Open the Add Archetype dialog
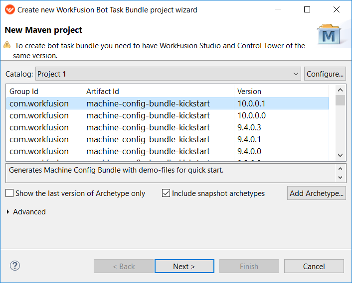Screen dimensions: 352x283 [317, 193]
